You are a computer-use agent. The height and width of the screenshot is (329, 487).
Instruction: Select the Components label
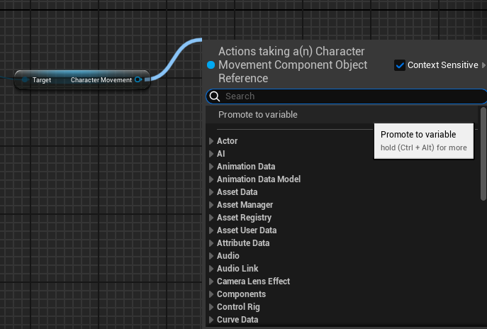[241, 294]
